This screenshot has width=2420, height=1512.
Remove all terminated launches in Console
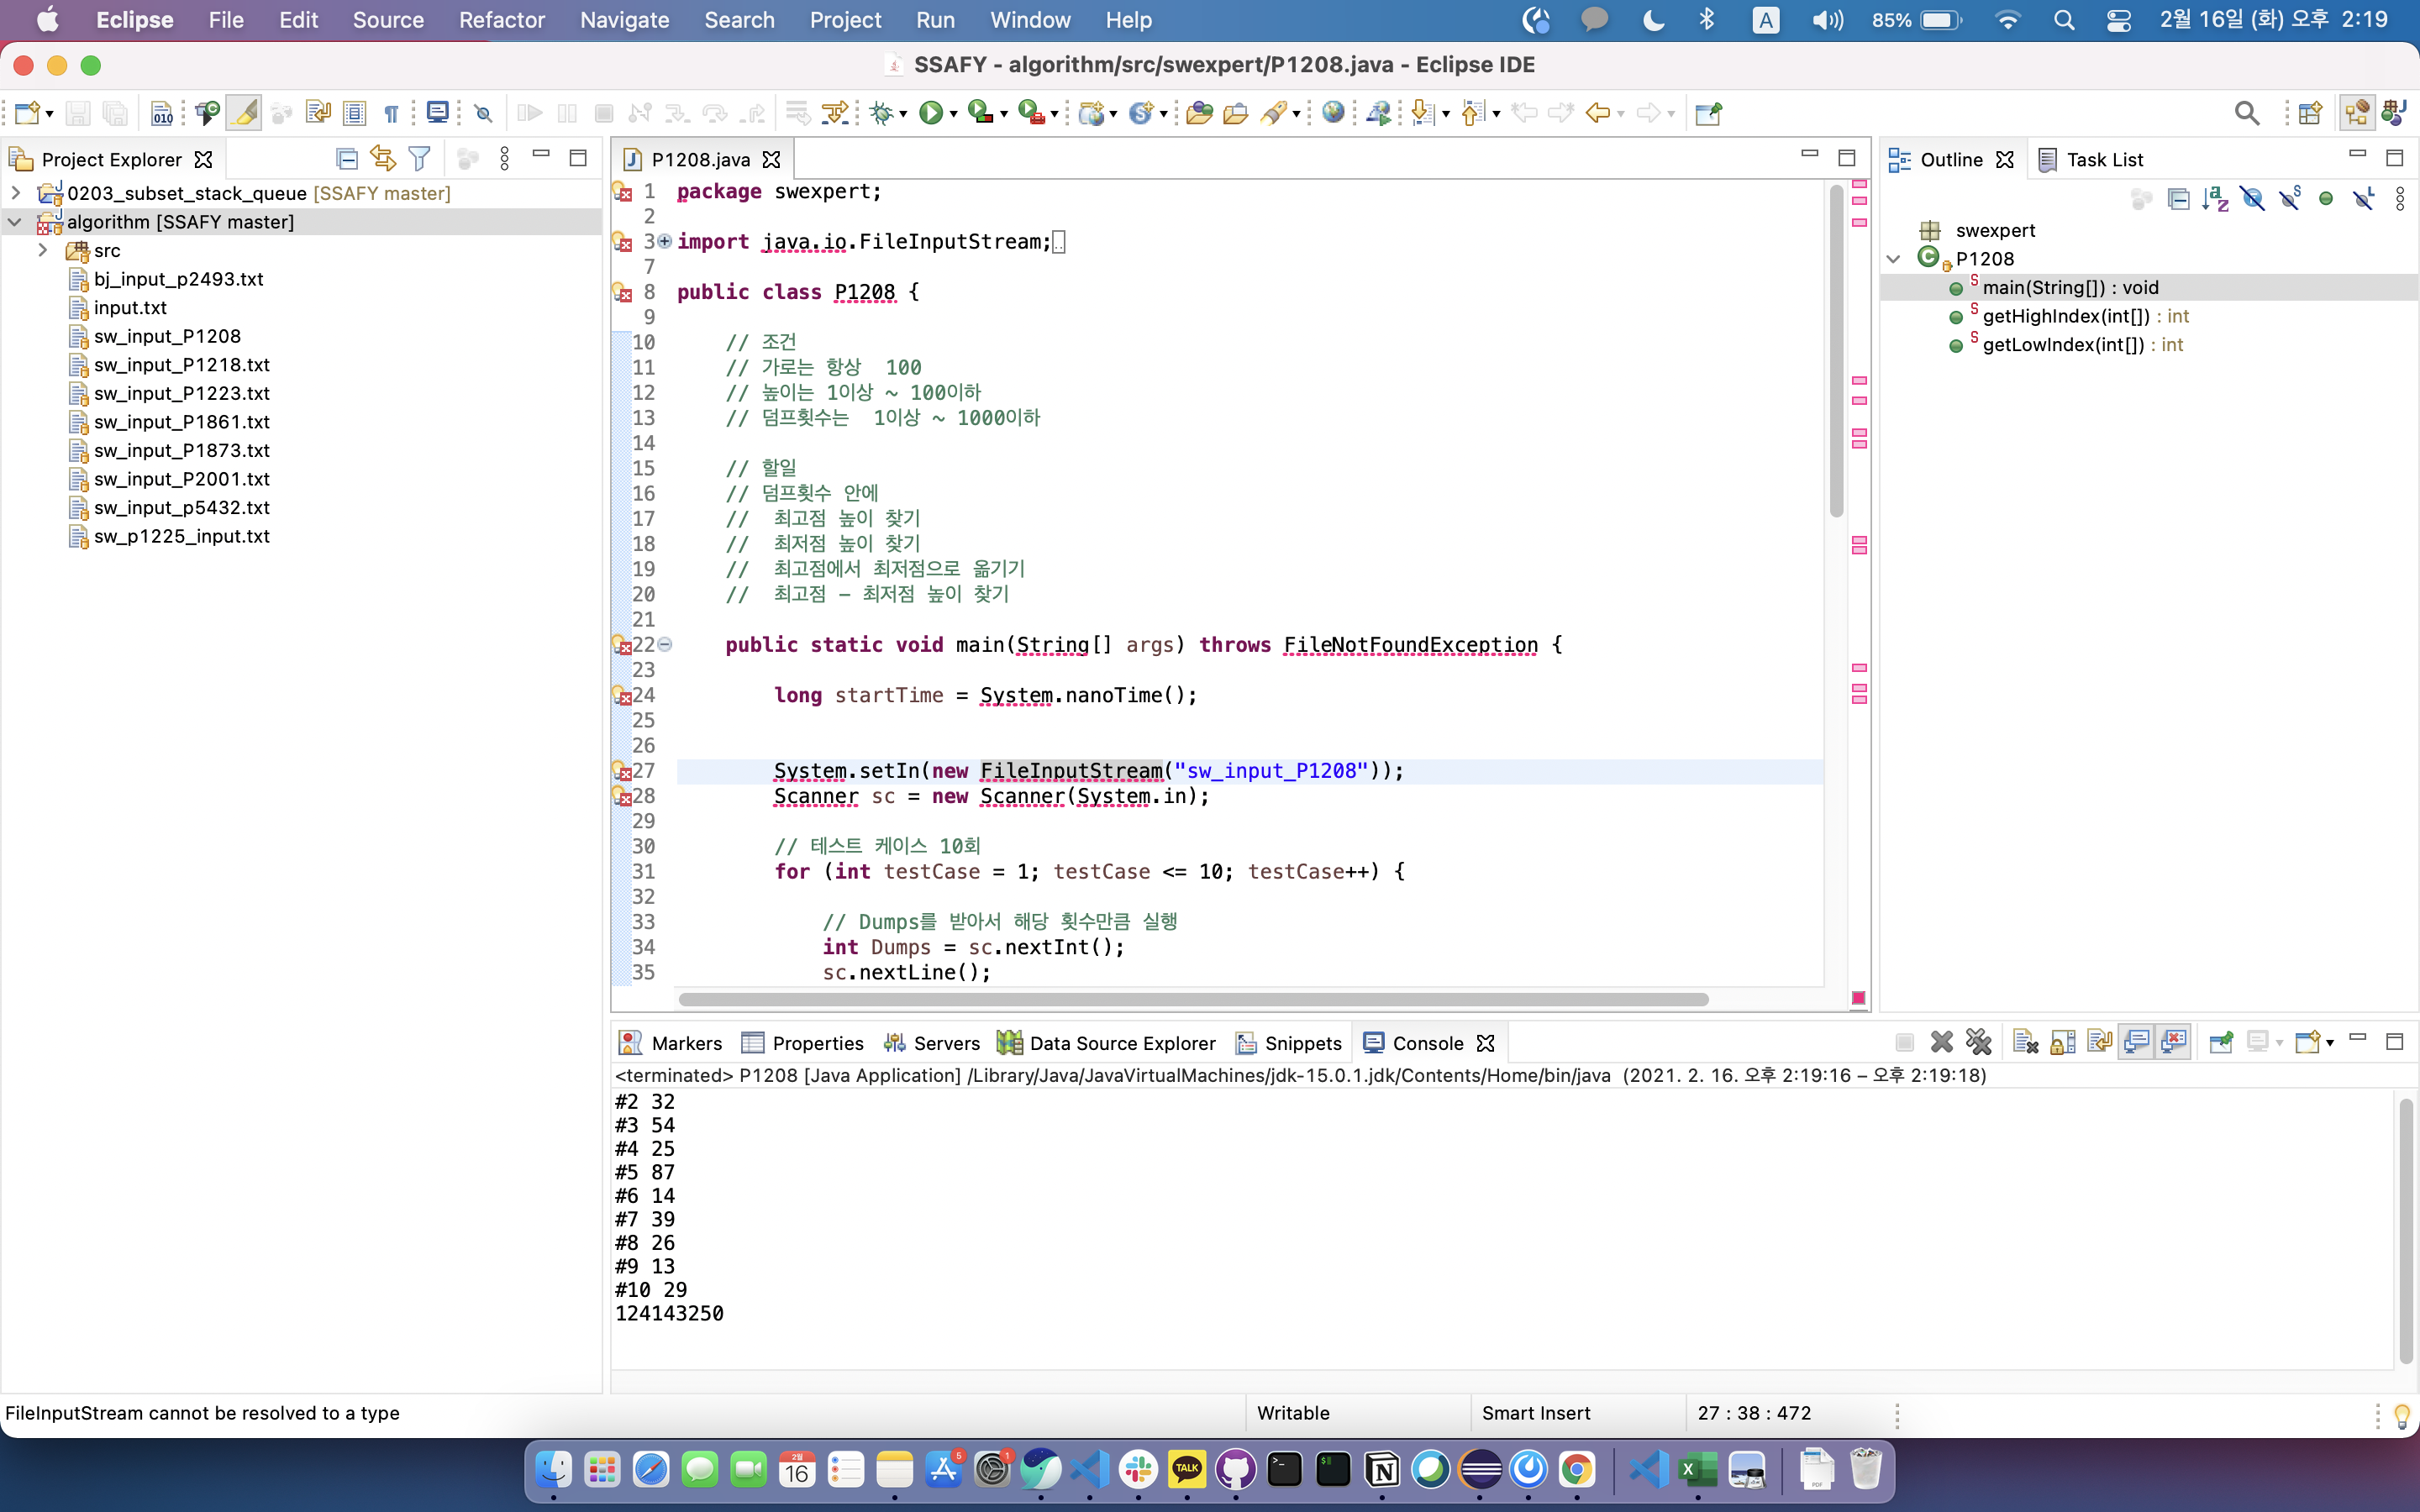coord(1978,1043)
